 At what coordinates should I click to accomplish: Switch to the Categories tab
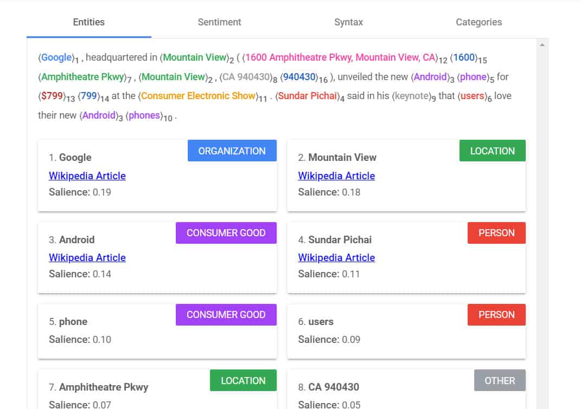click(478, 22)
